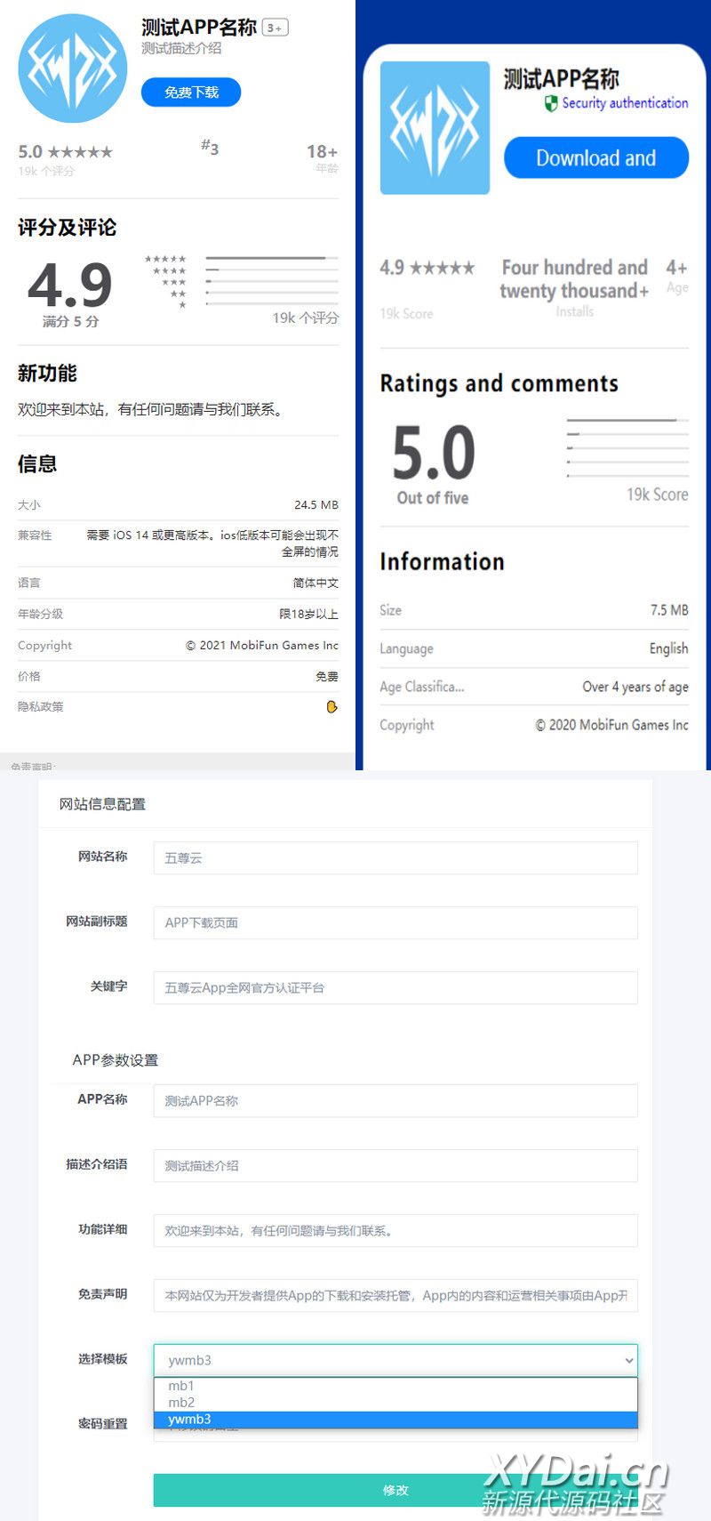Click the green Security authentication shield icon
Image resolution: width=711 pixels, height=1521 pixels.
(551, 103)
